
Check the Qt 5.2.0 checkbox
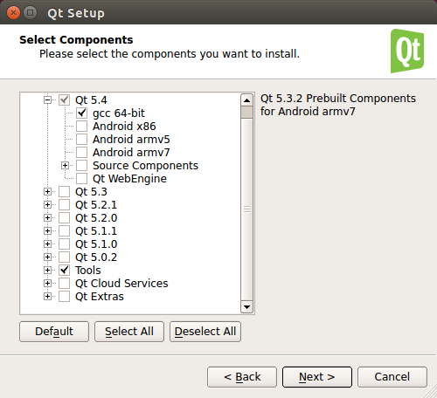(x=64, y=218)
